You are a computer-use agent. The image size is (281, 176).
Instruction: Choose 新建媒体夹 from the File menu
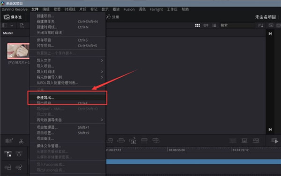(68, 22)
